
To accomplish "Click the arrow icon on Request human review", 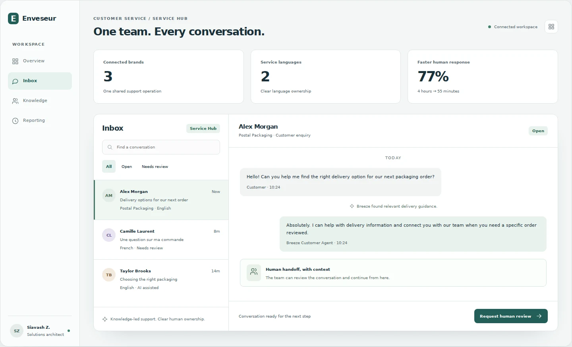I will coord(539,316).
